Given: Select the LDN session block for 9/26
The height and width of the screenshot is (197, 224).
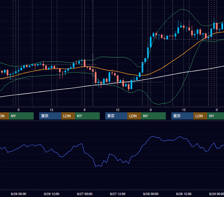Looking at the screenshot, I should (x=68, y=116).
